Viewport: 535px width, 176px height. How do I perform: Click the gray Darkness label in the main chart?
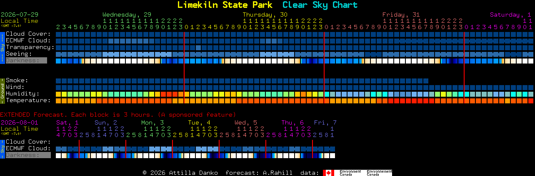[26, 61]
